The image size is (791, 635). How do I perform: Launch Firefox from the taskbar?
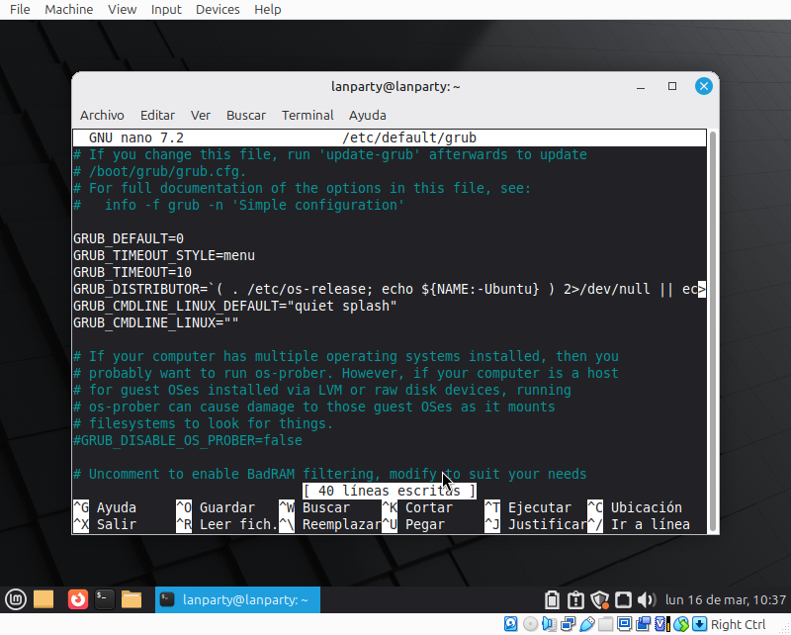click(x=76, y=598)
